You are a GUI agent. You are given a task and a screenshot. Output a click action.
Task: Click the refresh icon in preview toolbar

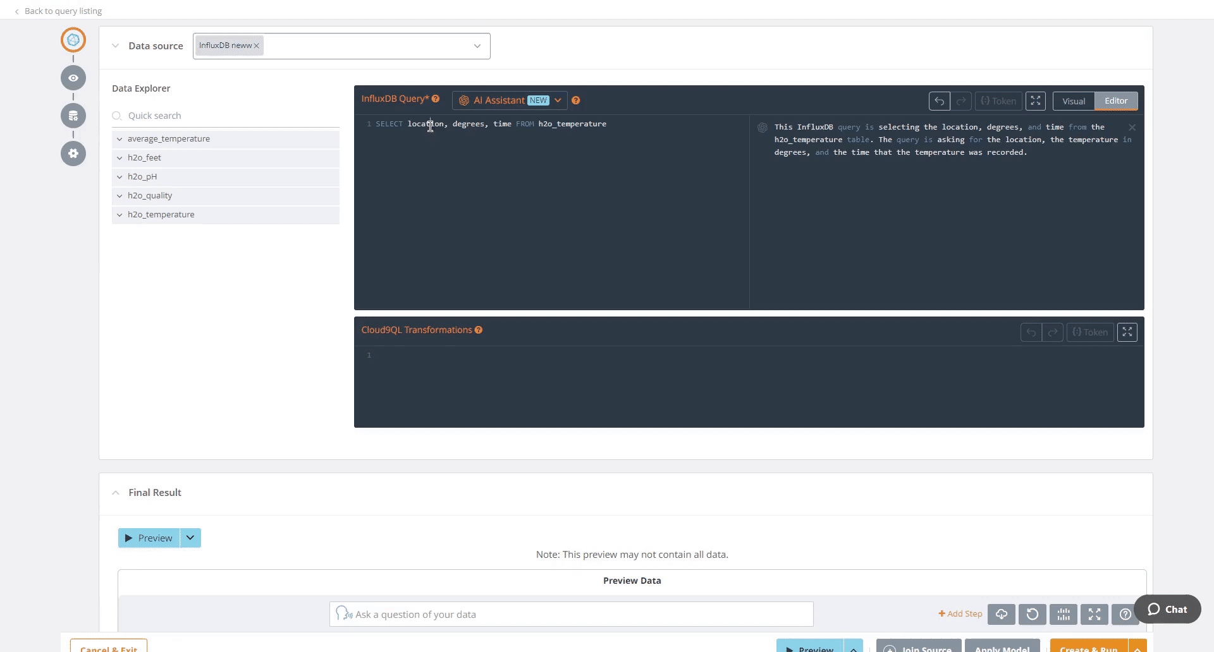[x=1032, y=614]
